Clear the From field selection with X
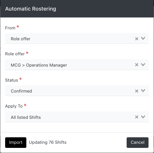Image resolution: width=154 pixels, height=153 pixels. (x=137, y=39)
